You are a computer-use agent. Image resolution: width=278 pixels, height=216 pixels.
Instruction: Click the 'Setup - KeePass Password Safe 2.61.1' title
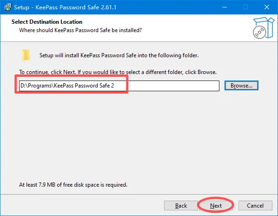tap(65, 7)
